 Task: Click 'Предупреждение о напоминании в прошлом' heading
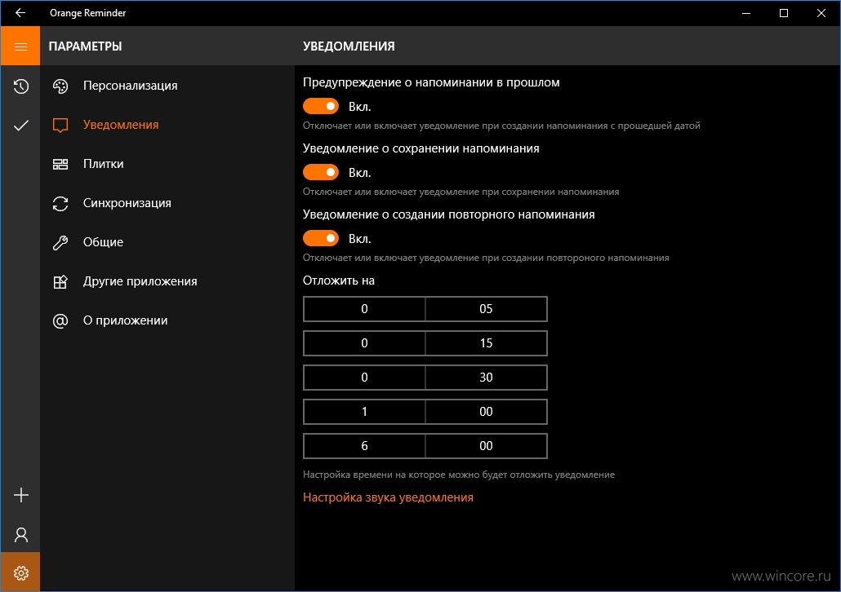431,82
